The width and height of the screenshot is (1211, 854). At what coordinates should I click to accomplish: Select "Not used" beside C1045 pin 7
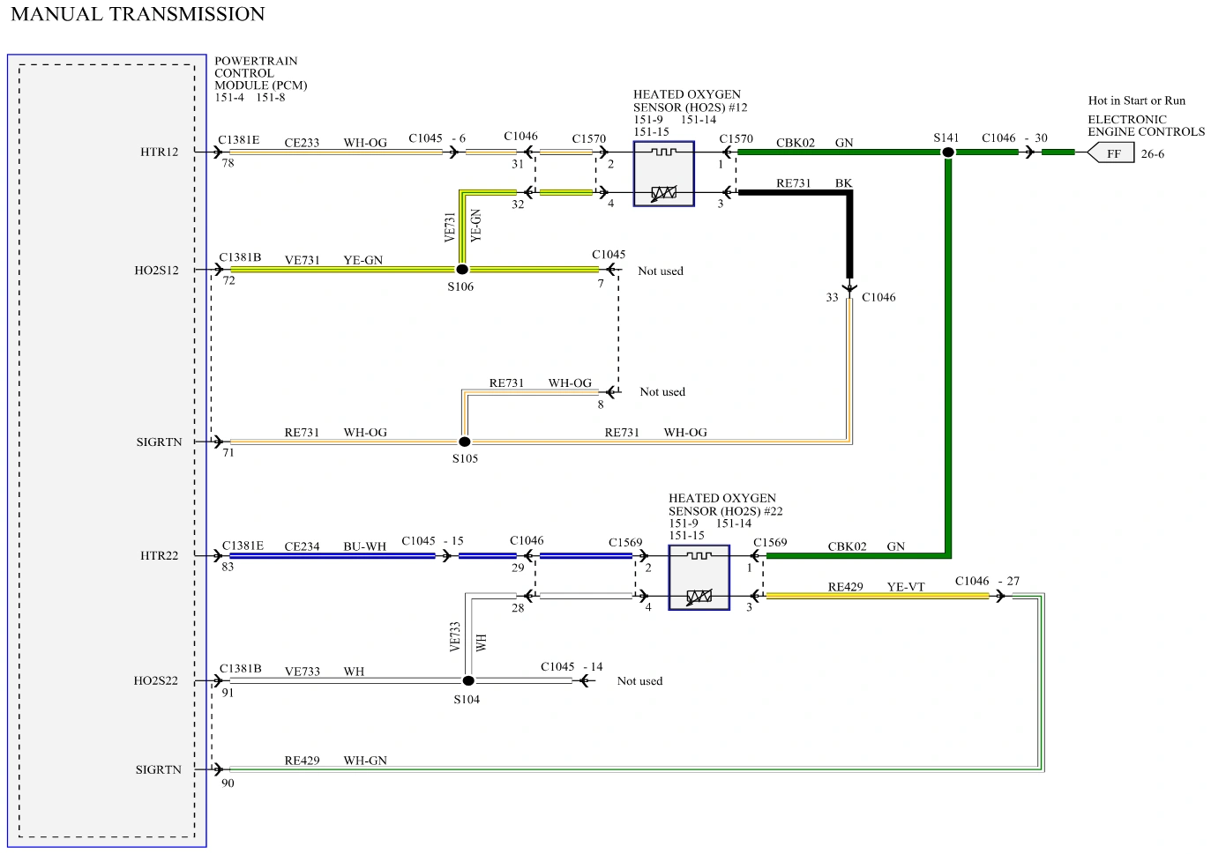click(661, 271)
